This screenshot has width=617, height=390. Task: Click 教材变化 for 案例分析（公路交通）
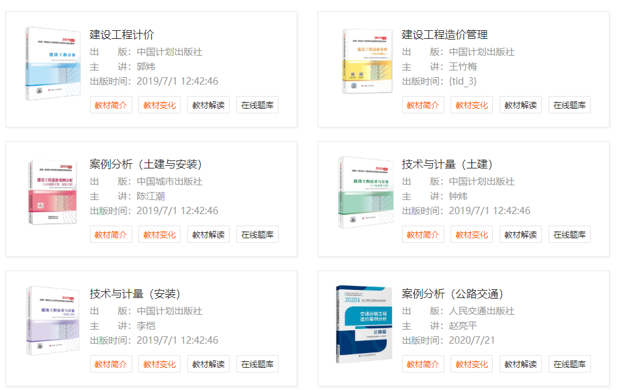tap(472, 364)
